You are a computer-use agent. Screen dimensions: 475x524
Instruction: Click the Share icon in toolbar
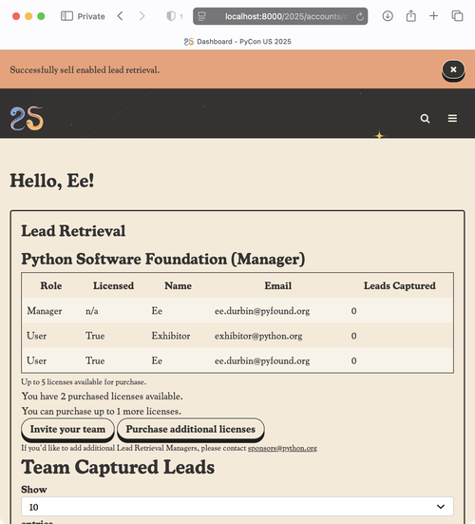pos(411,16)
